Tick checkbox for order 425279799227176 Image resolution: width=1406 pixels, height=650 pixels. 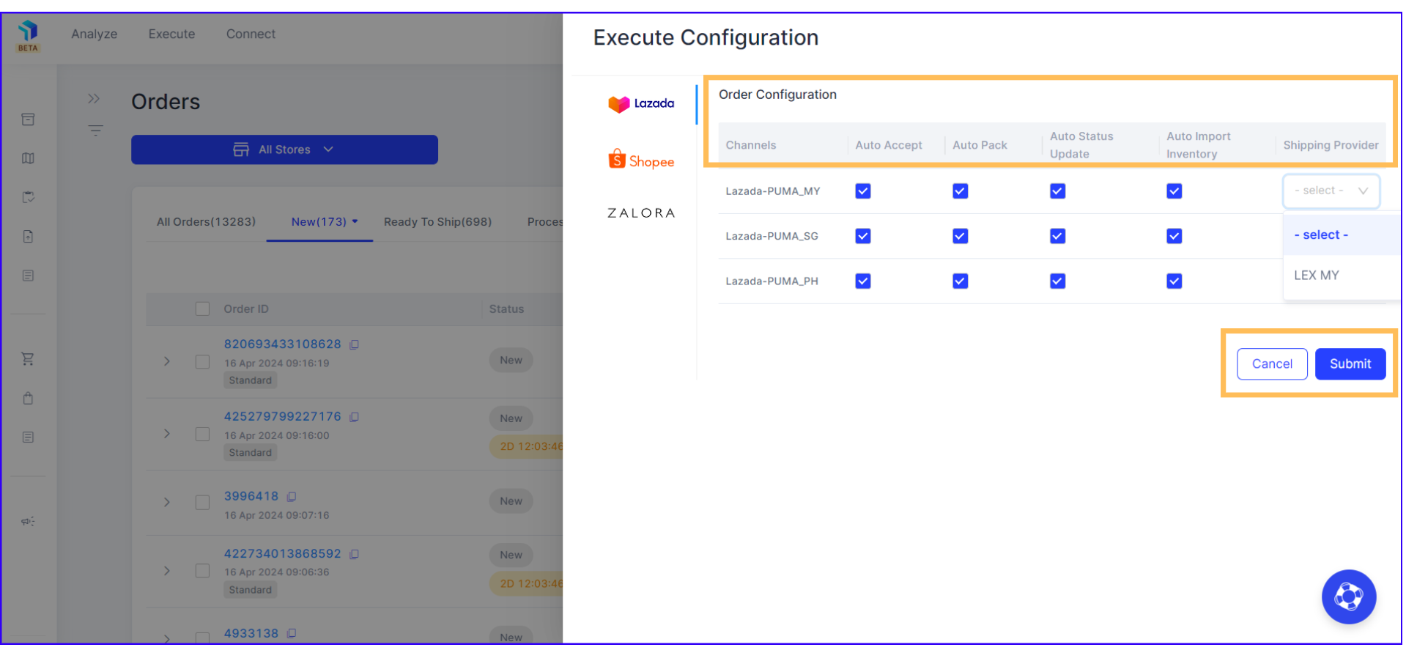pos(203,435)
